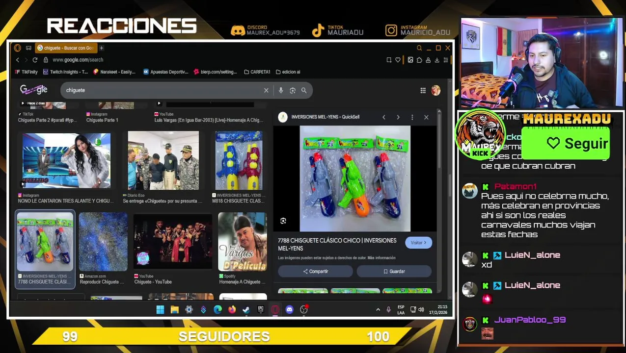Search by image with Lens icon
The height and width of the screenshot is (353, 626).
(293, 90)
